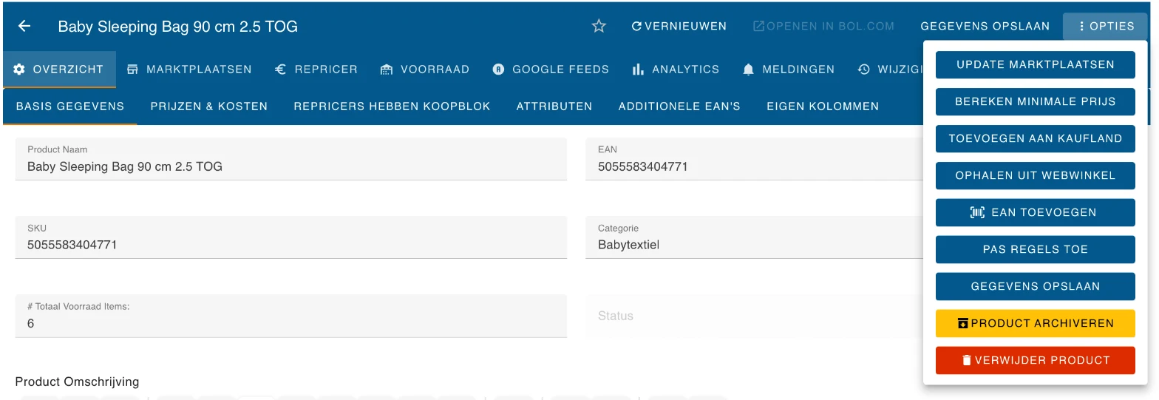Open the Google Feeds tab
The height and width of the screenshot is (400, 1159).
(x=551, y=70)
